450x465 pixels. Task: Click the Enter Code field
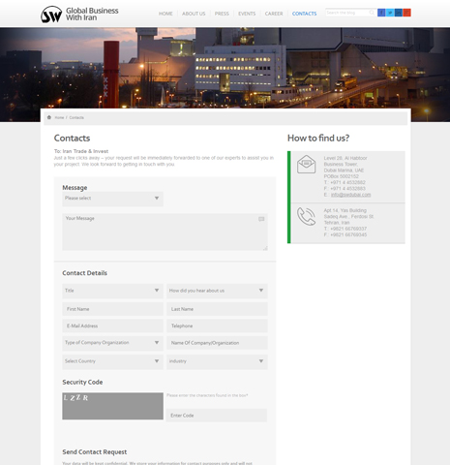[x=217, y=416]
